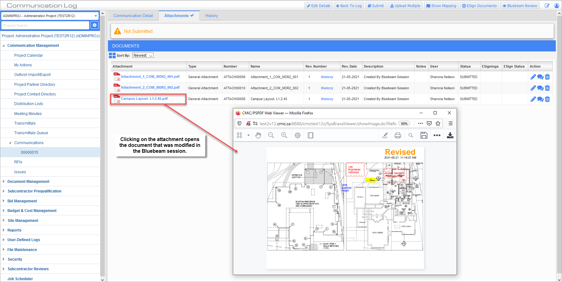Click the Bluebeam Review button

(520, 6)
